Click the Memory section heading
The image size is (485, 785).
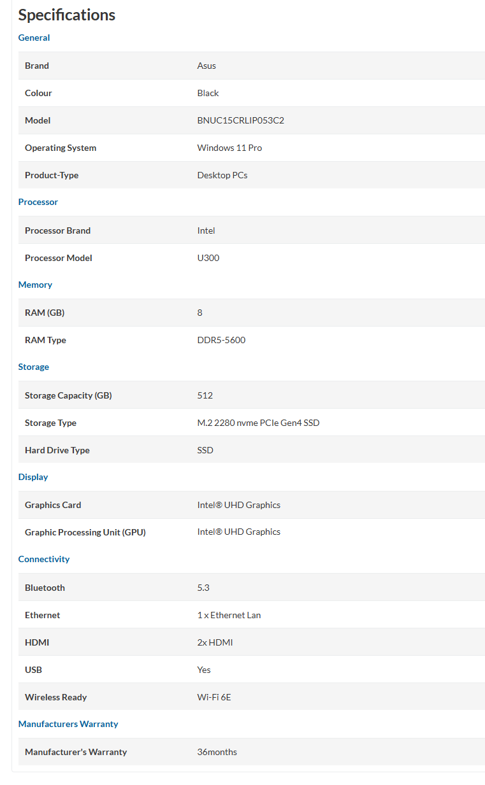coord(35,285)
